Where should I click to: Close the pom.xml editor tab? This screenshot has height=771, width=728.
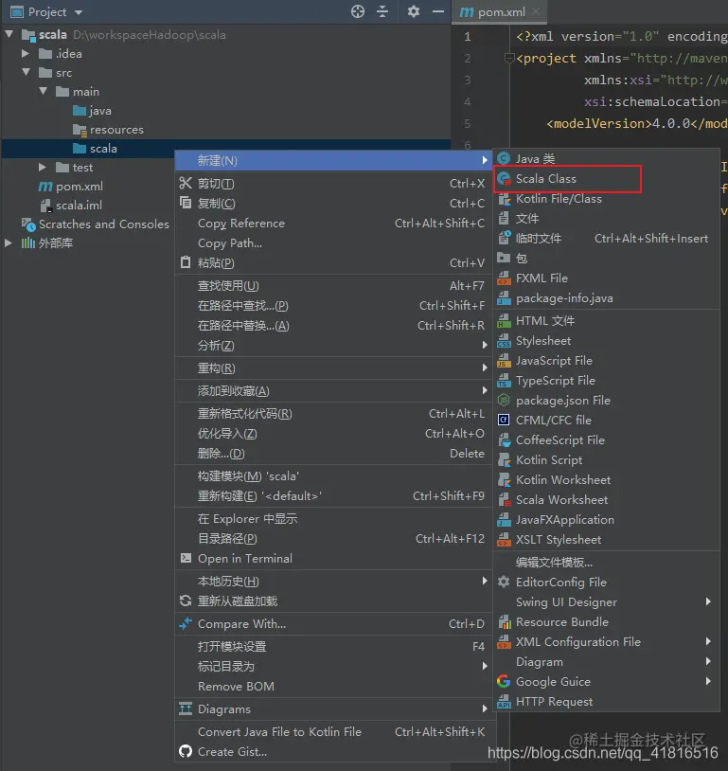pos(536,11)
